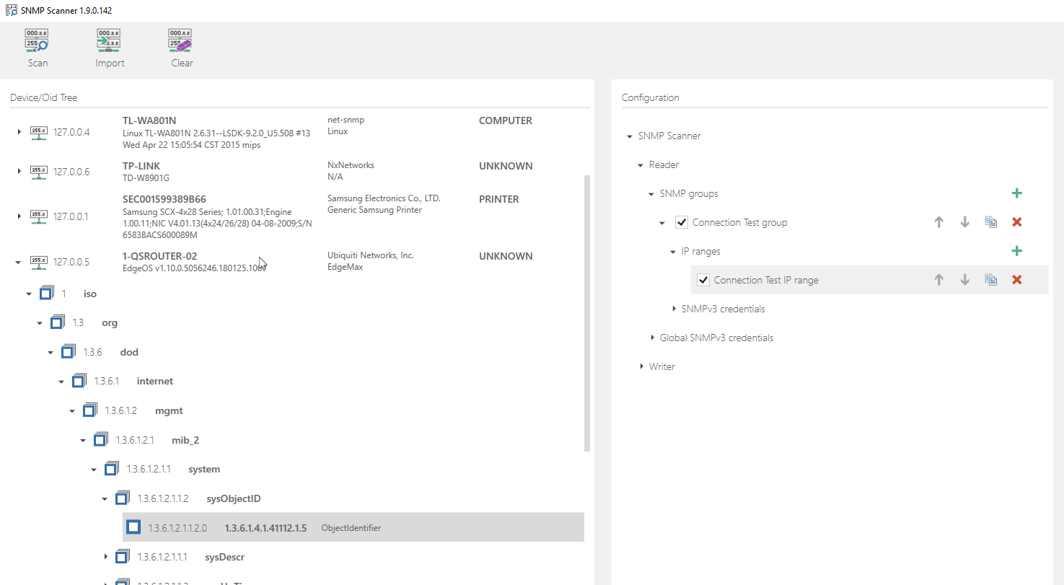Click the node icon next to iso
1064x585 pixels.
point(46,294)
